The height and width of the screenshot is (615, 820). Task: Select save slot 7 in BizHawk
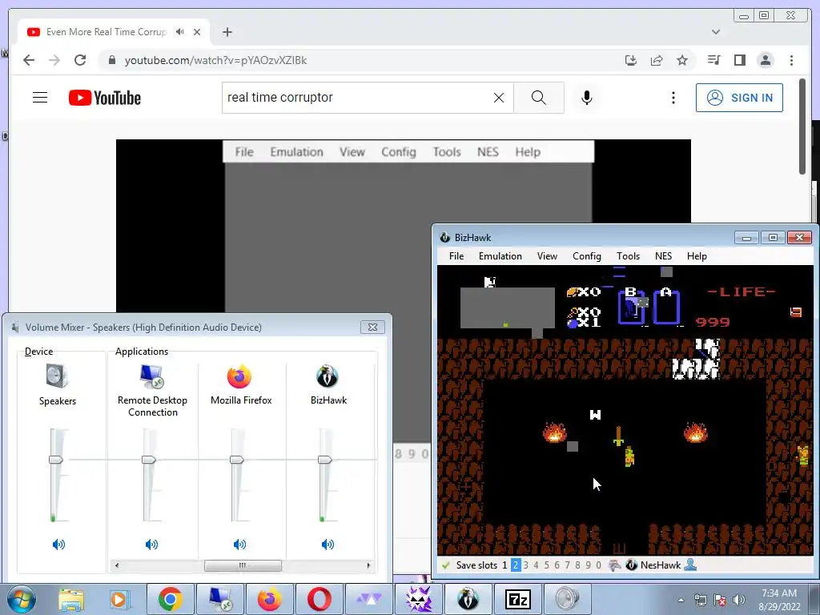(x=567, y=565)
